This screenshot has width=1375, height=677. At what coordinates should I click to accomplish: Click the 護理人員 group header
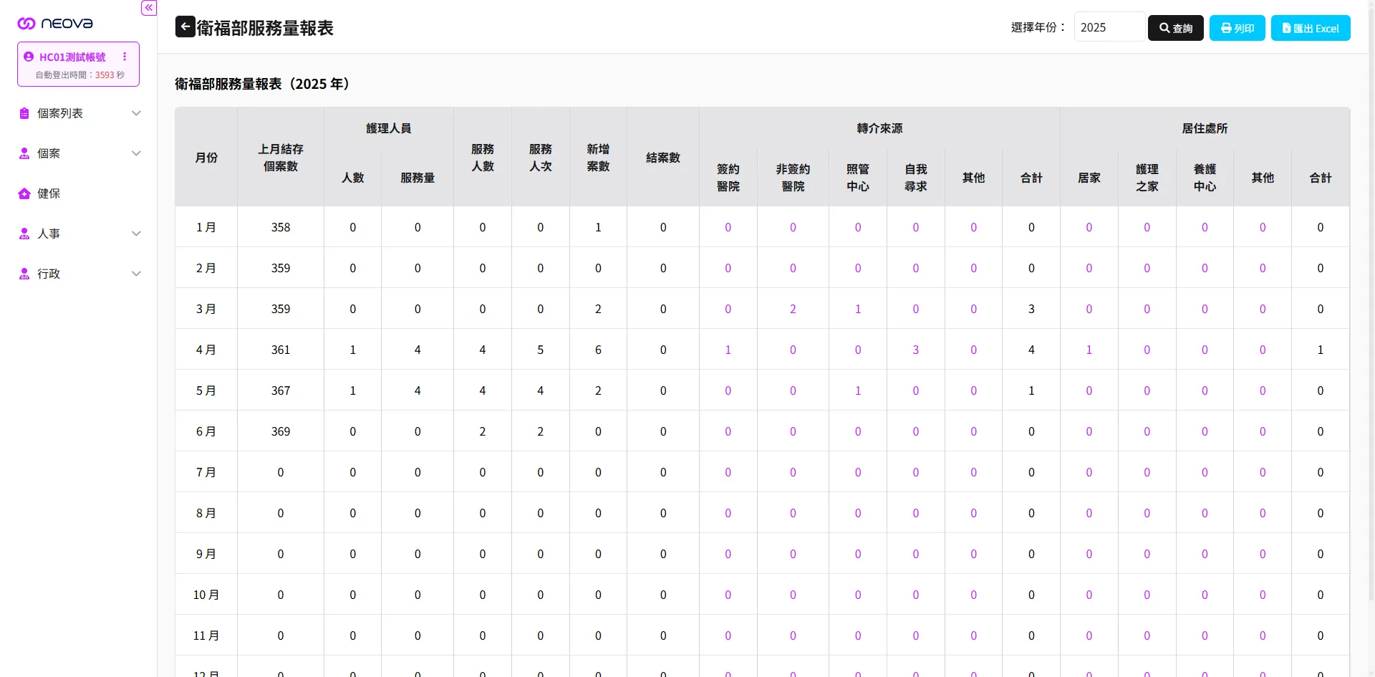pyautogui.click(x=389, y=128)
